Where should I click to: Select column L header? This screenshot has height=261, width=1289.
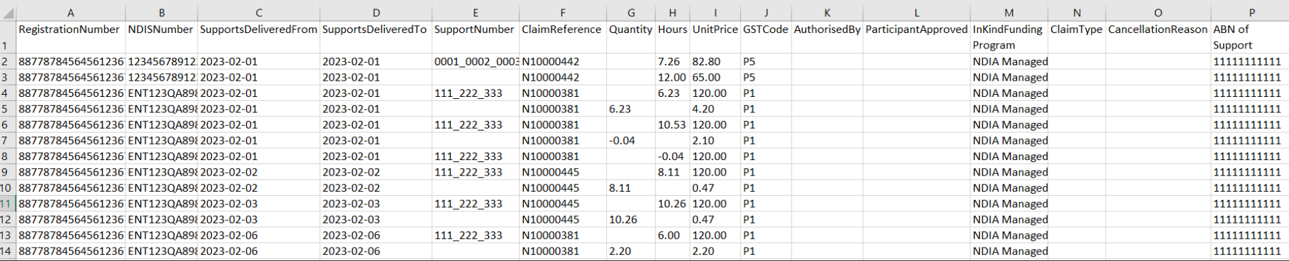pyautogui.click(x=917, y=13)
